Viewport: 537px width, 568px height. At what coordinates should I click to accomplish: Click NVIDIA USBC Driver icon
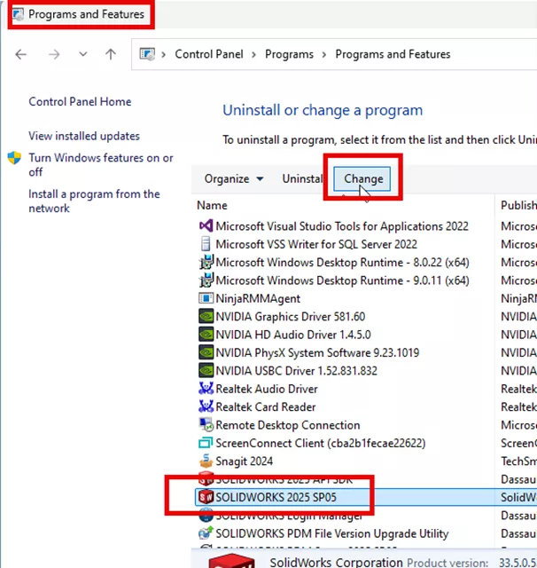206,371
